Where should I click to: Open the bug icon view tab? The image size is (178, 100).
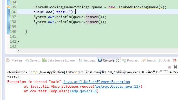coord(174,60)
